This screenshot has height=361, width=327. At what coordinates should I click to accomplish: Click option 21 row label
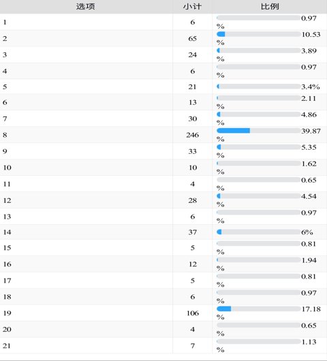(7, 346)
